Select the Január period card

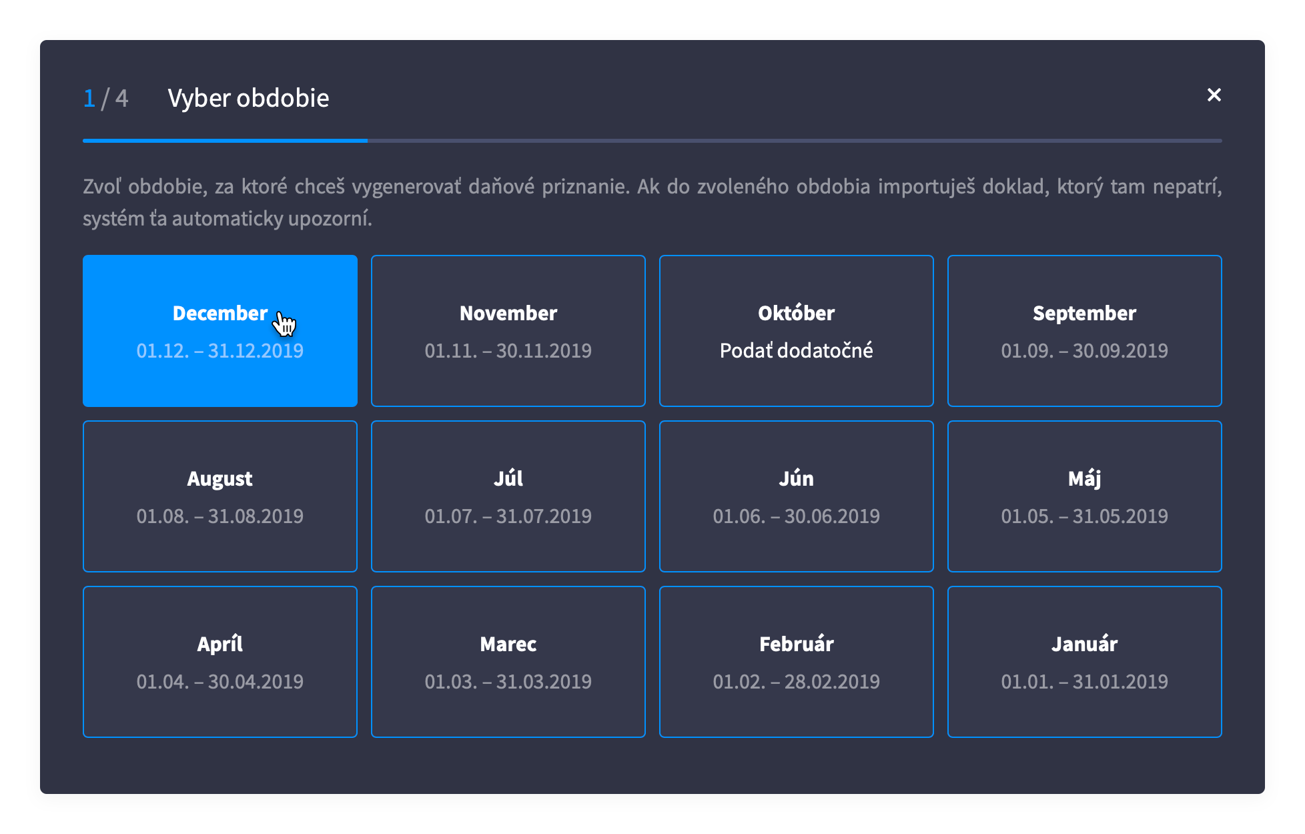(1085, 662)
